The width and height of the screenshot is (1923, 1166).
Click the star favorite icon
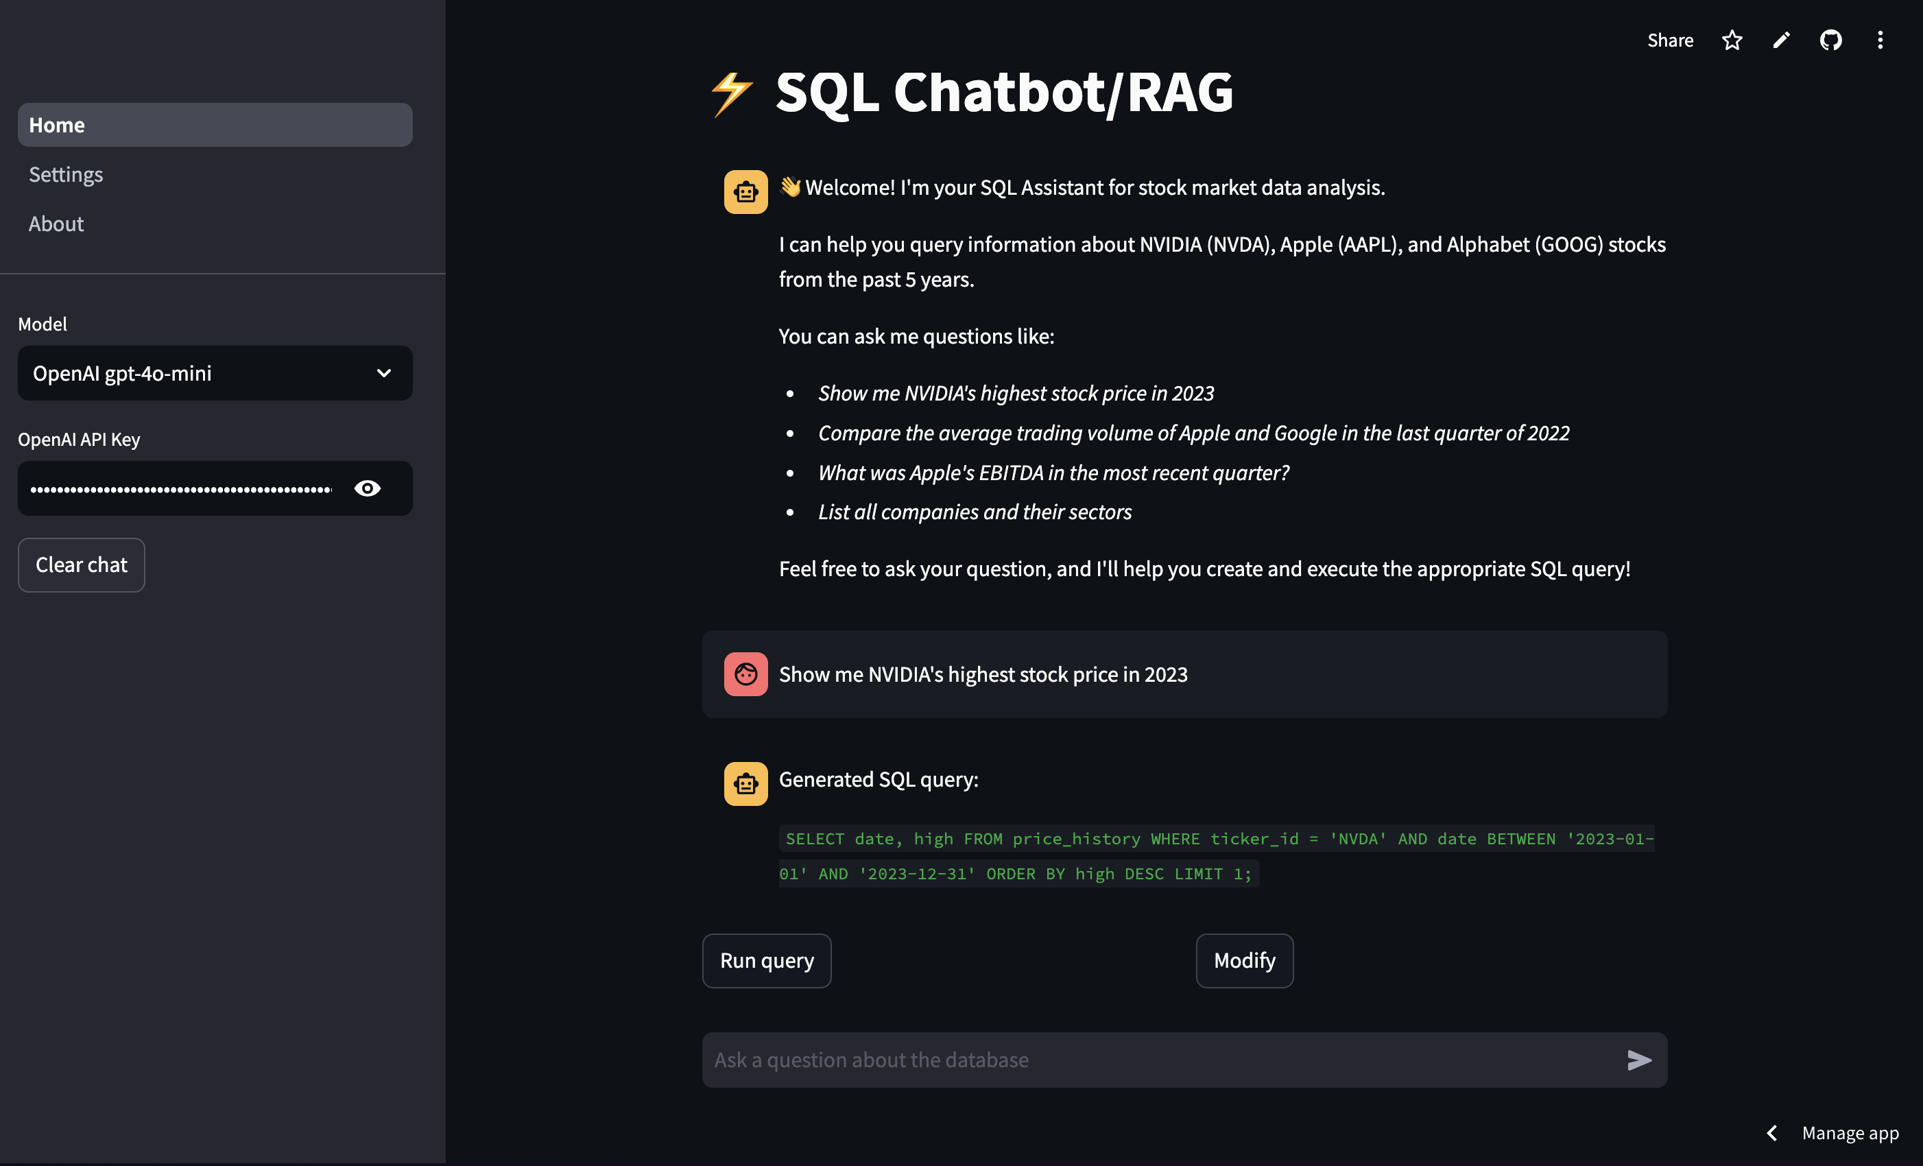click(1732, 40)
